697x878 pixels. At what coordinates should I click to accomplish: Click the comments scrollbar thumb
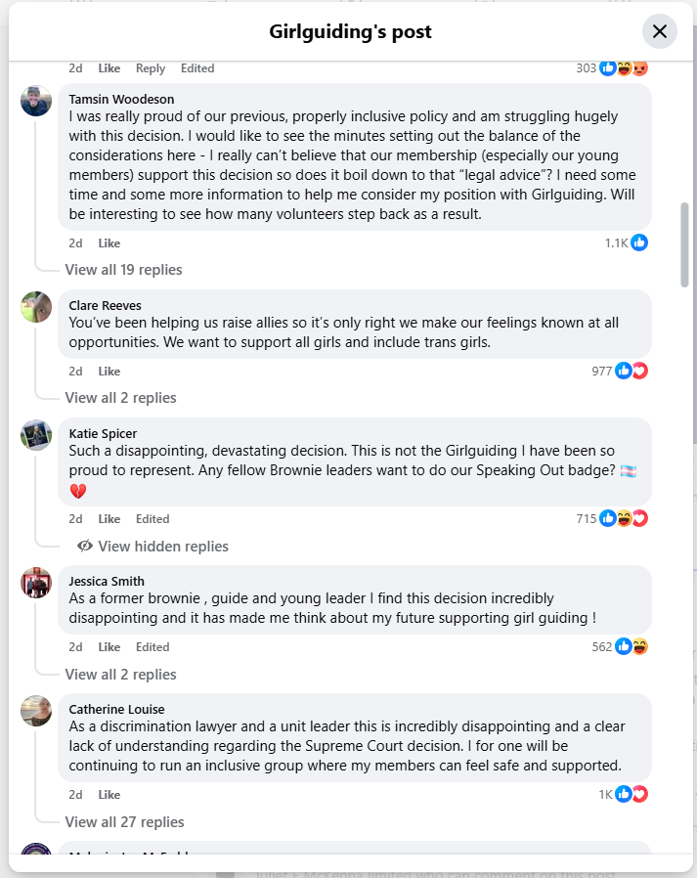click(684, 244)
